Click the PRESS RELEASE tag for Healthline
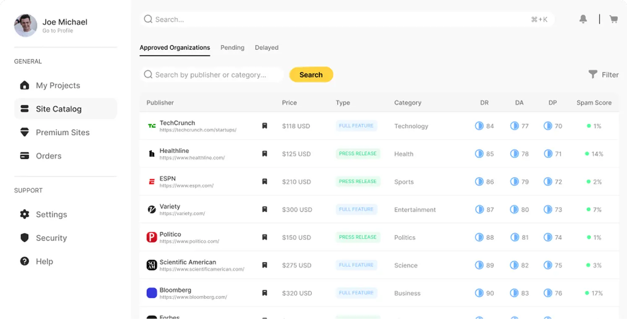The width and height of the screenshot is (627, 319). click(x=358, y=154)
